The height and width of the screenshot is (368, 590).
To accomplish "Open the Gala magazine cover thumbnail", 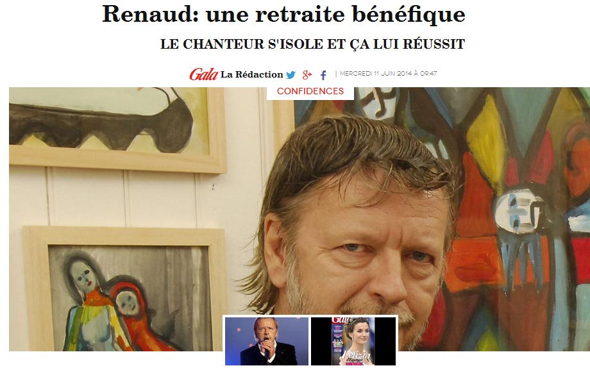I will [x=353, y=341].
